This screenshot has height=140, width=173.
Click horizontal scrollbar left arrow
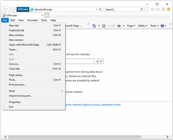pos(5,137)
